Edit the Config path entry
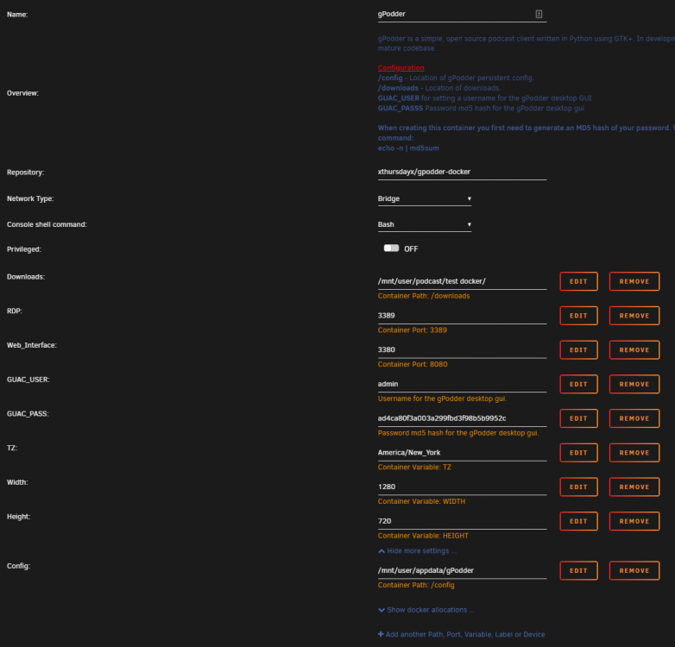This screenshot has height=647, width=675. coord(578,570)
